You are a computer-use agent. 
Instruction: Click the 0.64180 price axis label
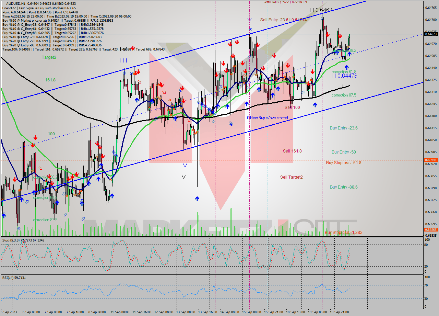(x=431, y=116)
